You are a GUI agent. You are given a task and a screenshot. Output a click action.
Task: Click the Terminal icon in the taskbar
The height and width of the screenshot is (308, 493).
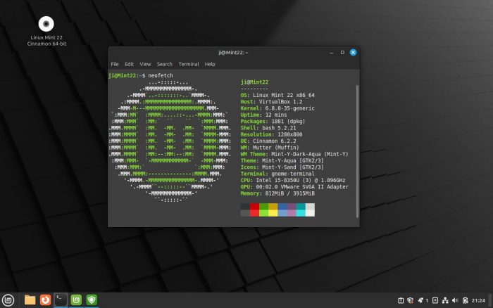coord(61,300)
